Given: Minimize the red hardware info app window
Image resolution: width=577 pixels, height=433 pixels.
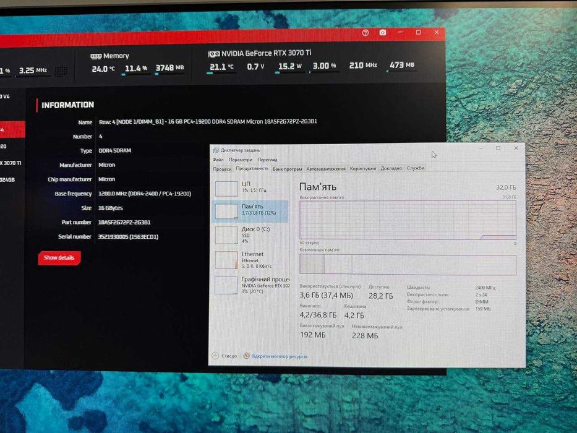Looking at the screenshot, I should [x=400, y=32].
